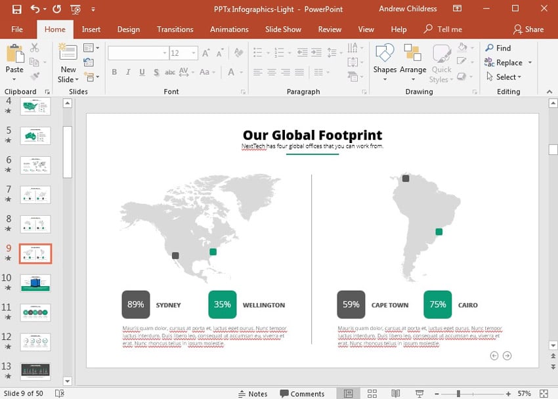Open the Insert ribbon tab

click(91, 30)
